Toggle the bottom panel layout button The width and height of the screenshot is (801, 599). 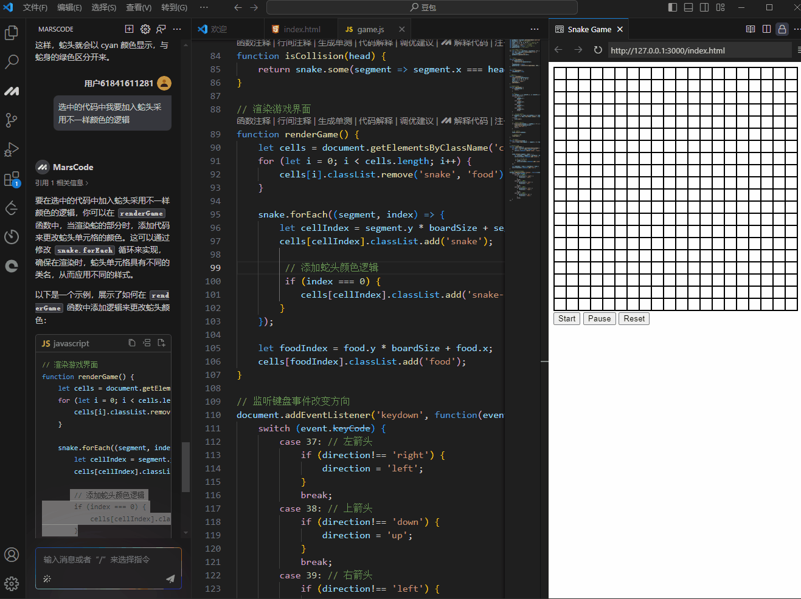point(688,7)
